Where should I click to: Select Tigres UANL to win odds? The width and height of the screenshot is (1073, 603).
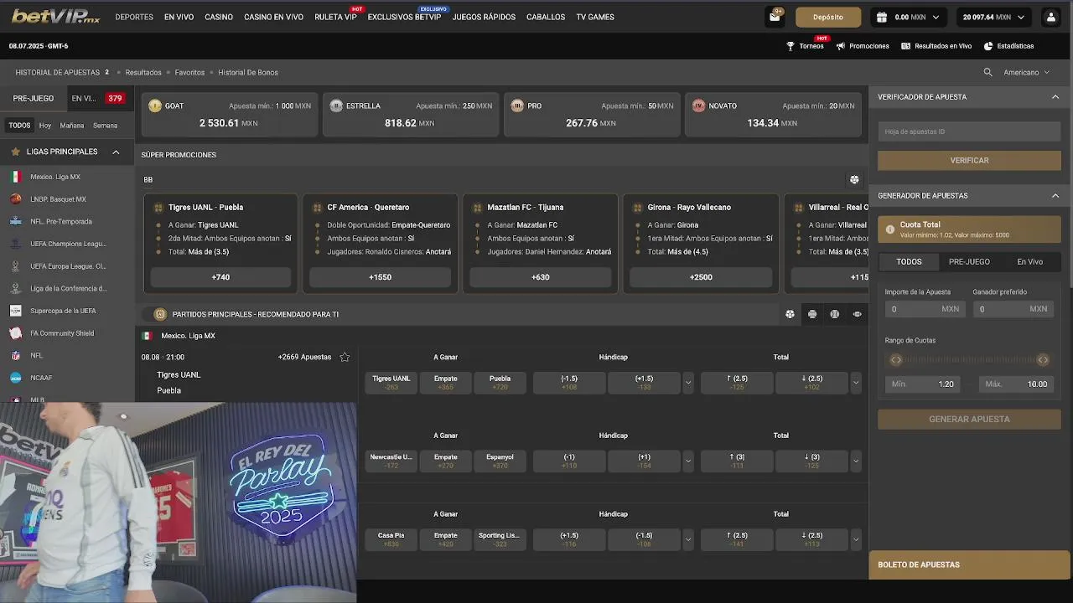[x=391, y=383]
